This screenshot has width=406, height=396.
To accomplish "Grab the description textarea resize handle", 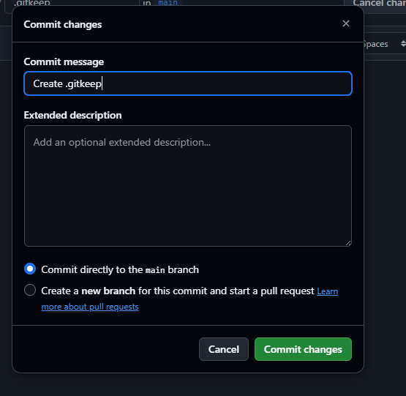I will tap(348, 243).
